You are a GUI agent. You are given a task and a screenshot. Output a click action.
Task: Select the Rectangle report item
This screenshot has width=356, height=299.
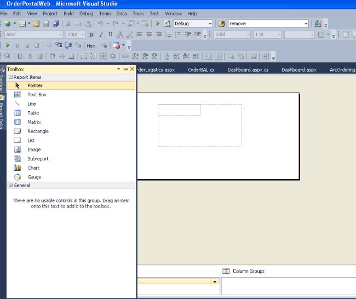coord(71,131)
